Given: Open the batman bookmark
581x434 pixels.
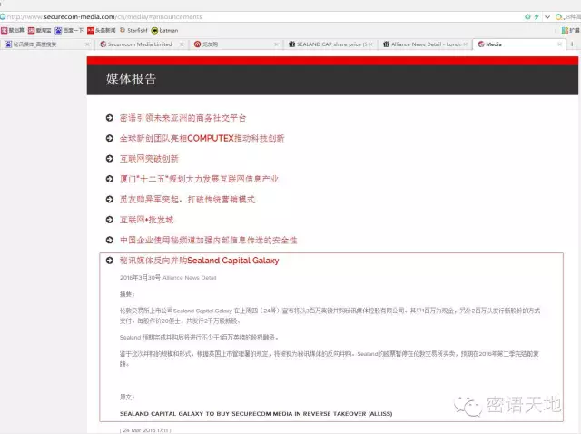Looking at the screenshot, I should coord(164,30).
